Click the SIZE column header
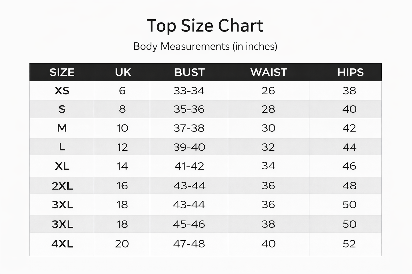 coord(62,73)
